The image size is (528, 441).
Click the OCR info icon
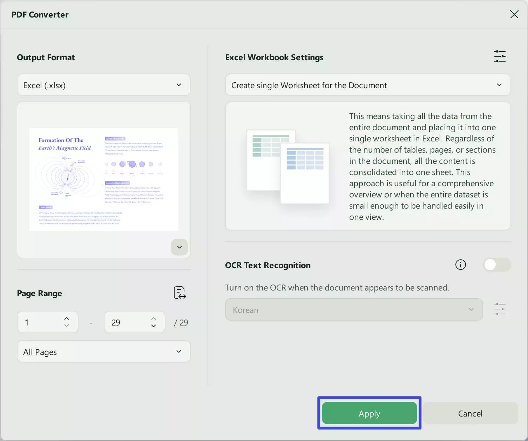(x=460, y=265)
